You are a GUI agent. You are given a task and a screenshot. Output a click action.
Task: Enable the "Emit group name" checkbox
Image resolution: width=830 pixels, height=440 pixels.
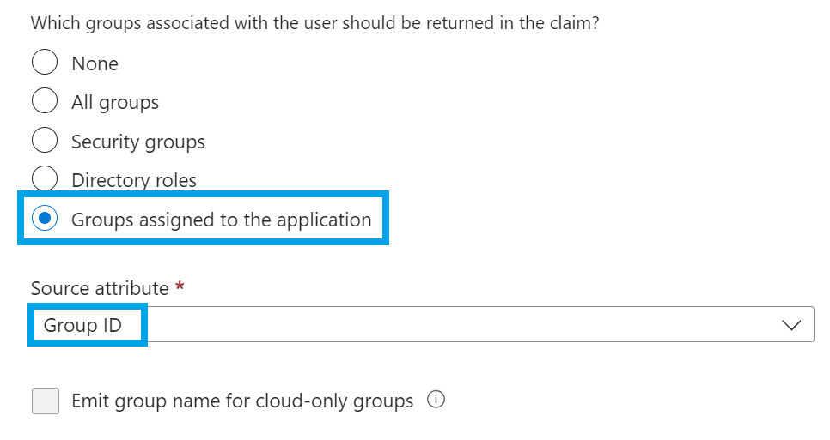(x=46, y=401)
